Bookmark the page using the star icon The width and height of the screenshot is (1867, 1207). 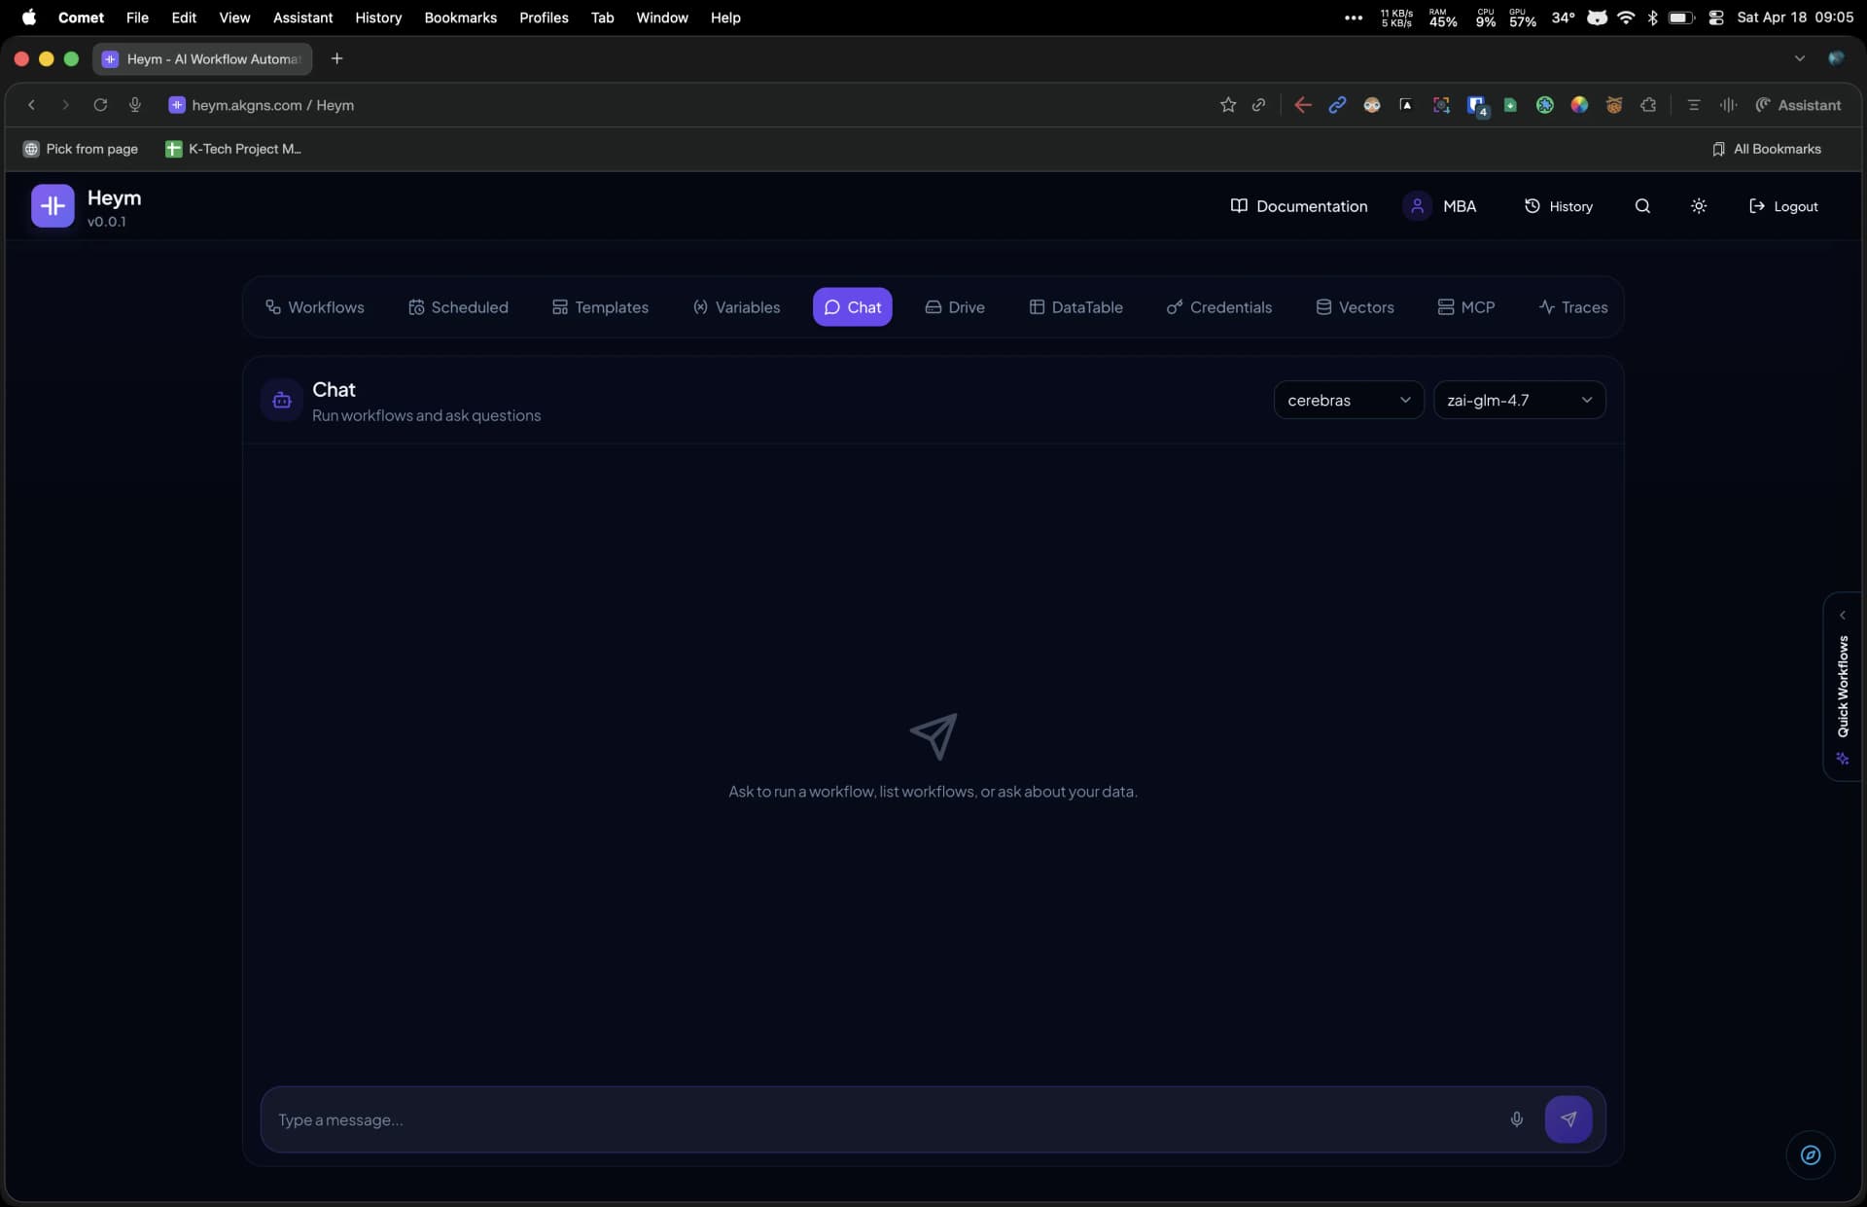[1228, 105]
